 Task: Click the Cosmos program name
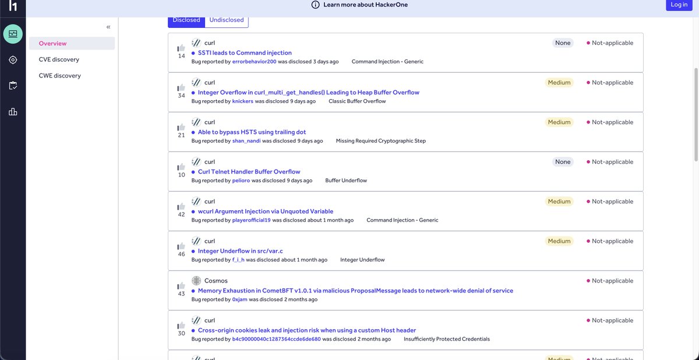click(x=216, y=281)
